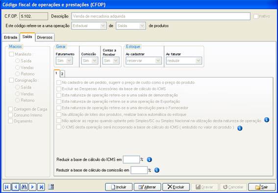Click the Alterar button
Image resolution: width=278 pixels, height=193 pixels.
point(148,187)
